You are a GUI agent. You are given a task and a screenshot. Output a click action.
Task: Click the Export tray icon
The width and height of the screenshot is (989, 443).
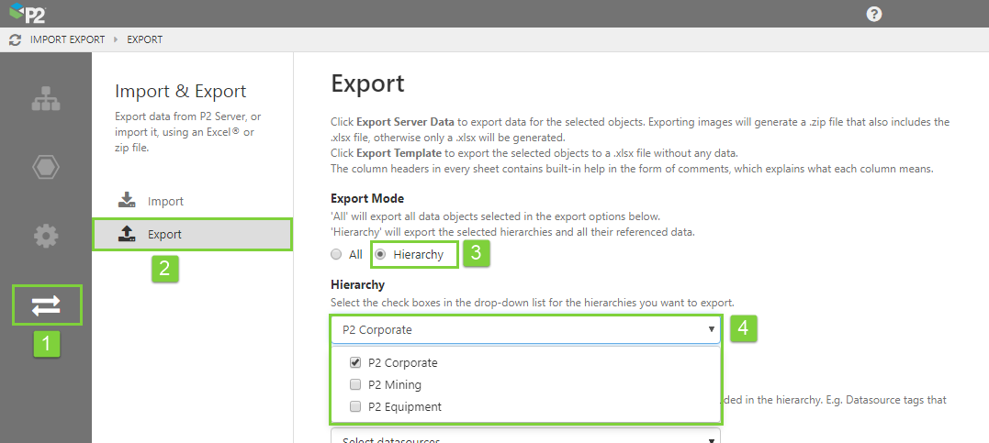pyautogui.click(x=128, y=235)
